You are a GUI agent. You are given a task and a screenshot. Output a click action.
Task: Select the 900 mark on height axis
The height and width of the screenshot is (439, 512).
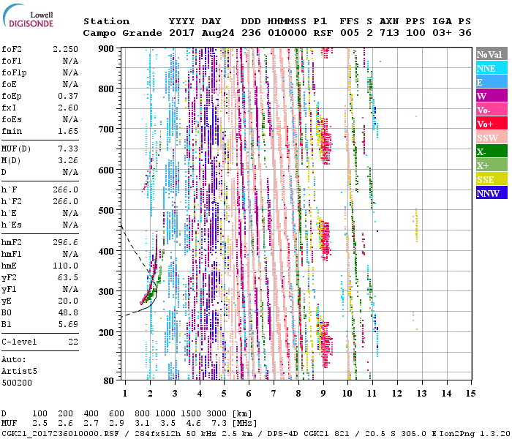tap(108, 48)
